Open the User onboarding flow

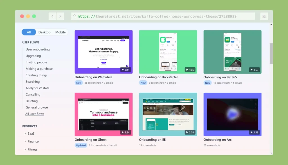[x=37, y=49]
